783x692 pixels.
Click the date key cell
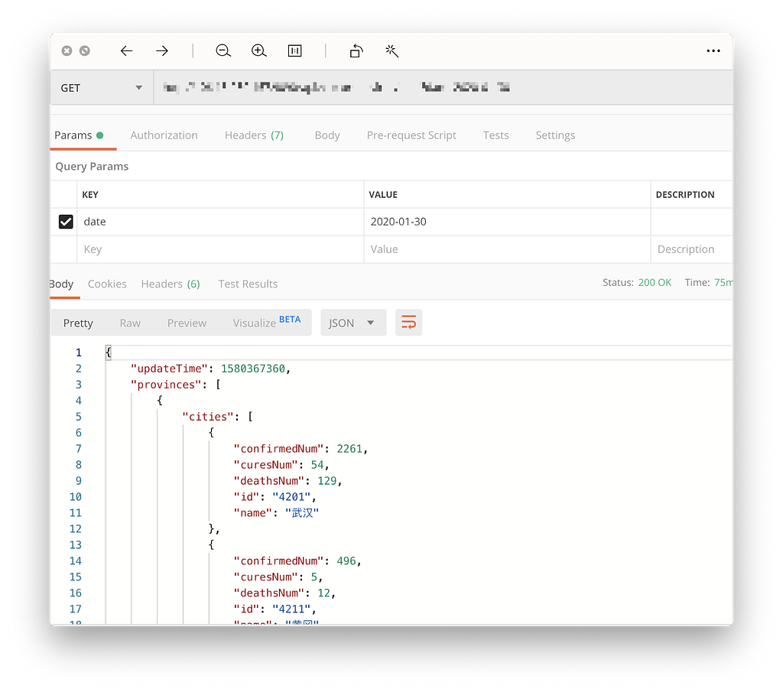coord(220,222)
